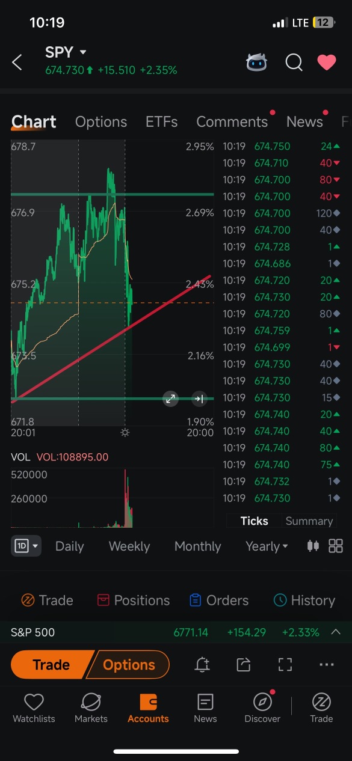
Task: Go back using the back arrow
Action: pyautogui.click(x=17, y=62)
